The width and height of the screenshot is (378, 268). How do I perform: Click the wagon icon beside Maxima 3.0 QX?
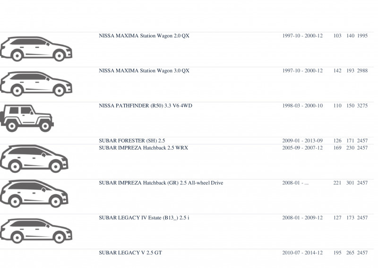coord(36,84)
